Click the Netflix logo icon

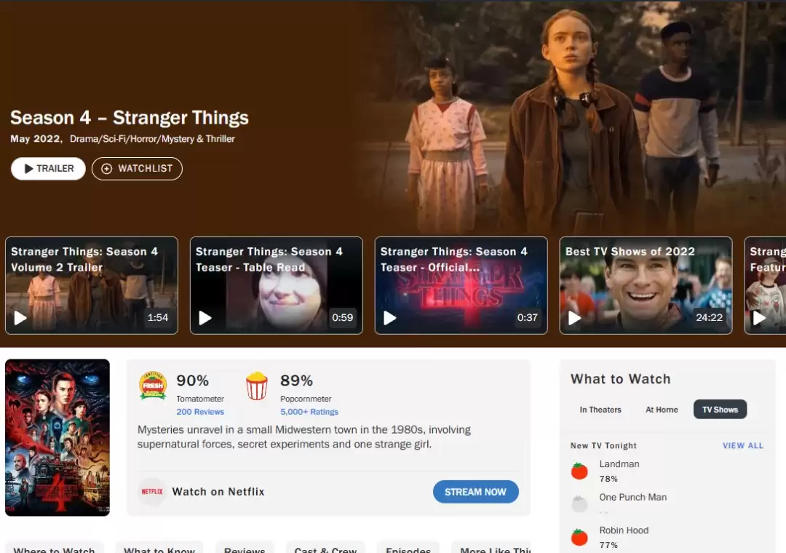pyautogui.click(x=152, y=492)
